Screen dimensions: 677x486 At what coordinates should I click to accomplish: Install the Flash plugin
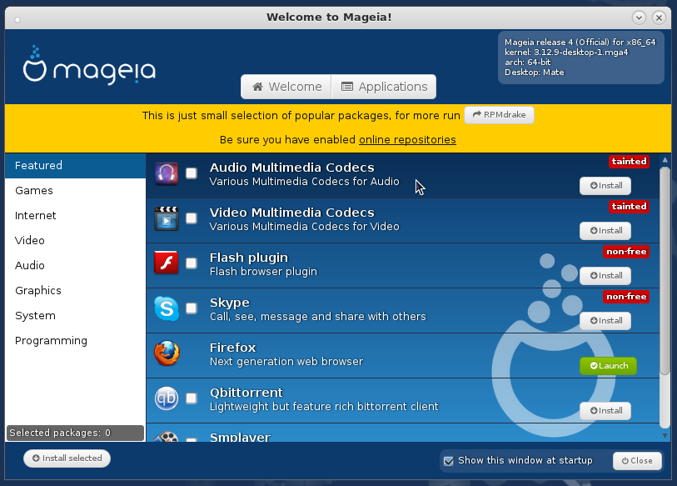pyautogui.click(x=605, y=276)
